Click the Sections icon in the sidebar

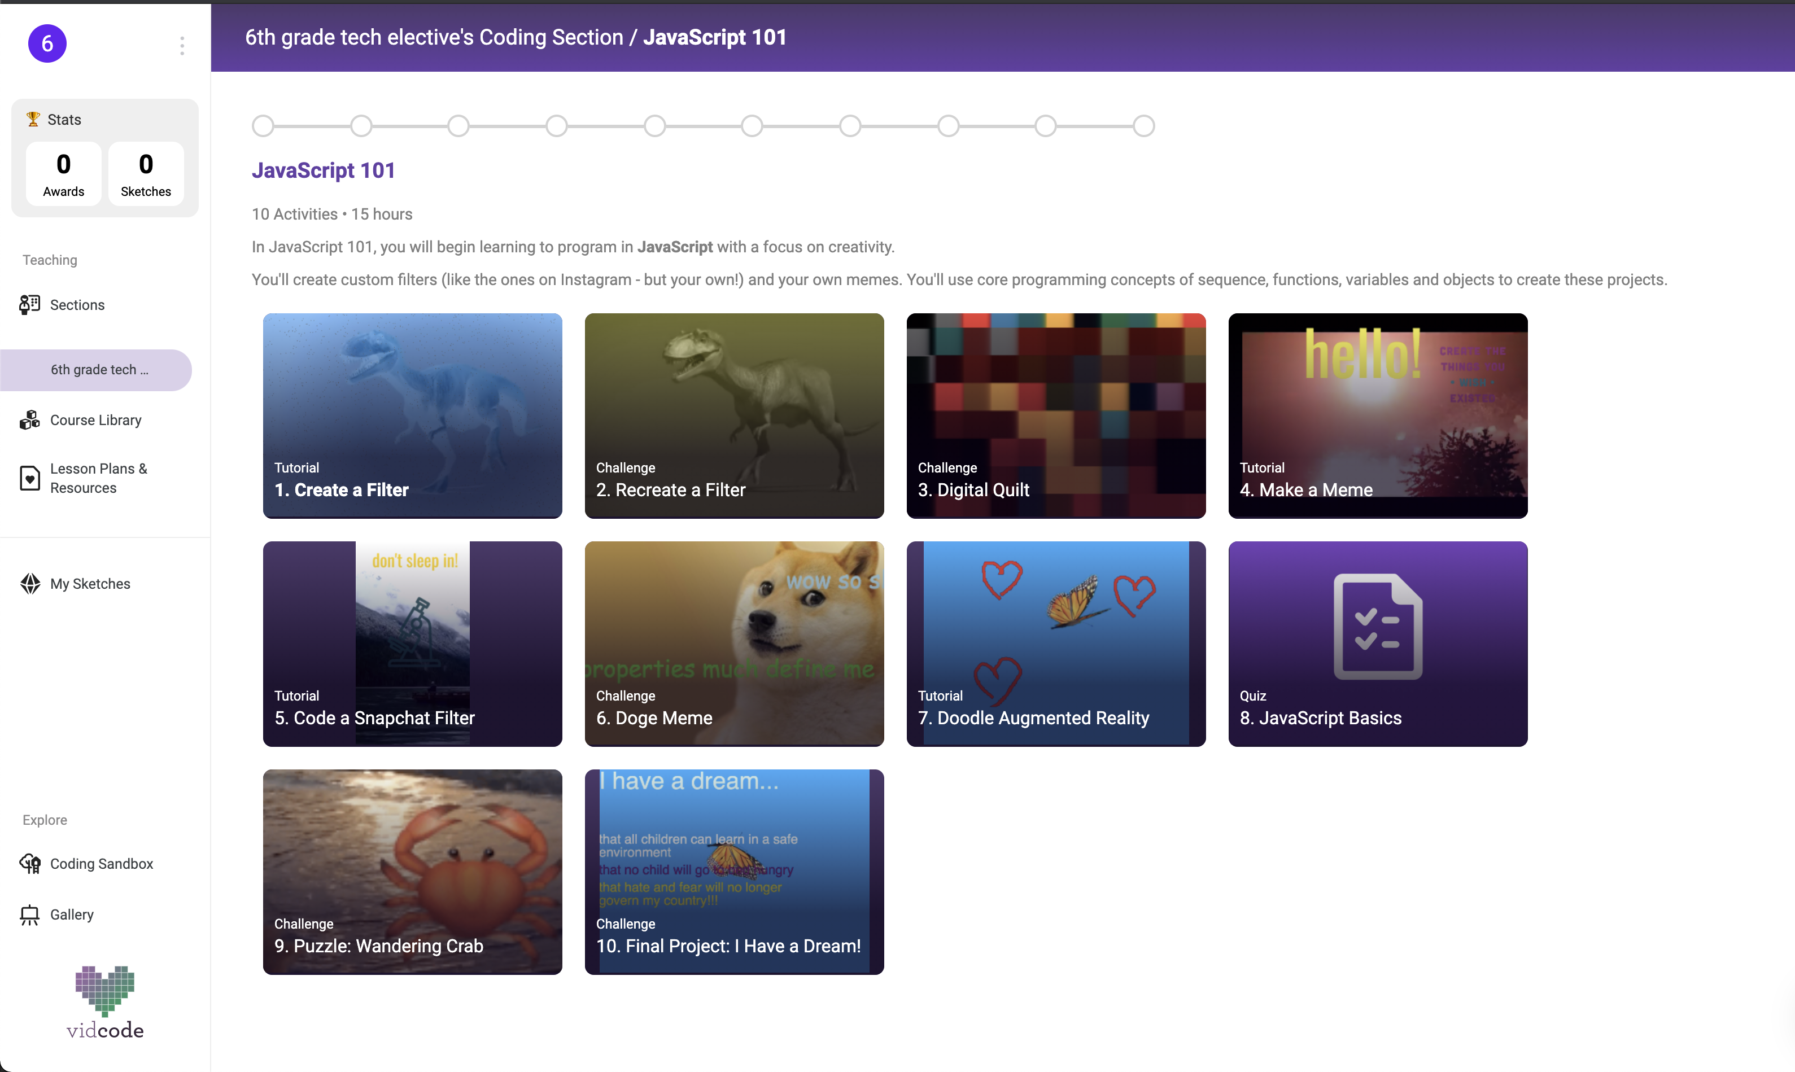pos(29,305)
